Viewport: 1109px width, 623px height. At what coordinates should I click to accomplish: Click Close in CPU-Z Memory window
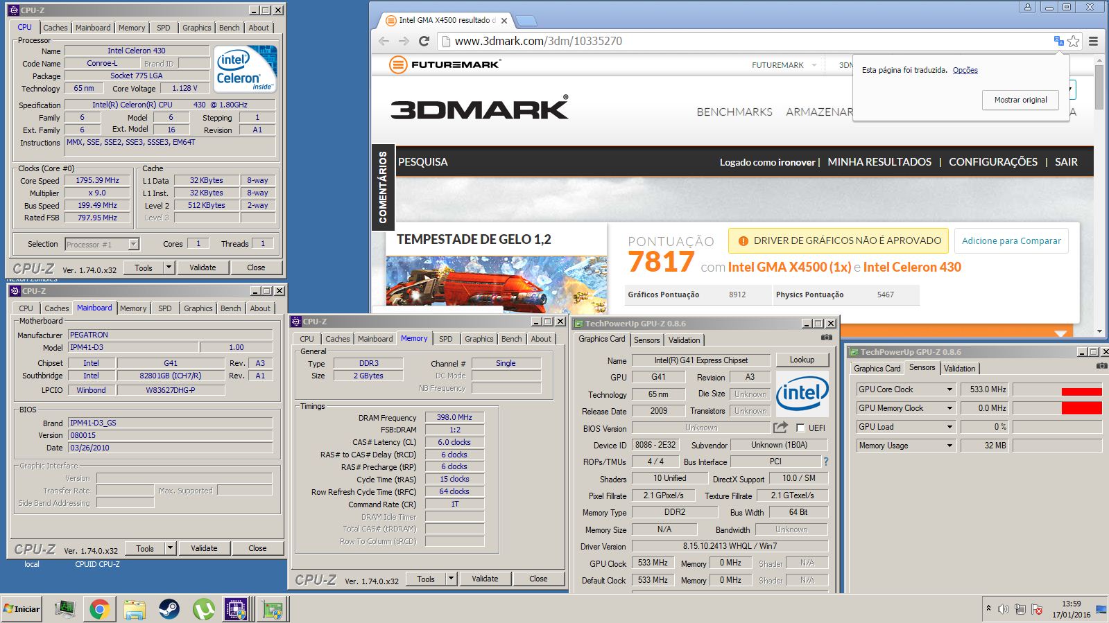pyautogui.click(x=538, y=579)
